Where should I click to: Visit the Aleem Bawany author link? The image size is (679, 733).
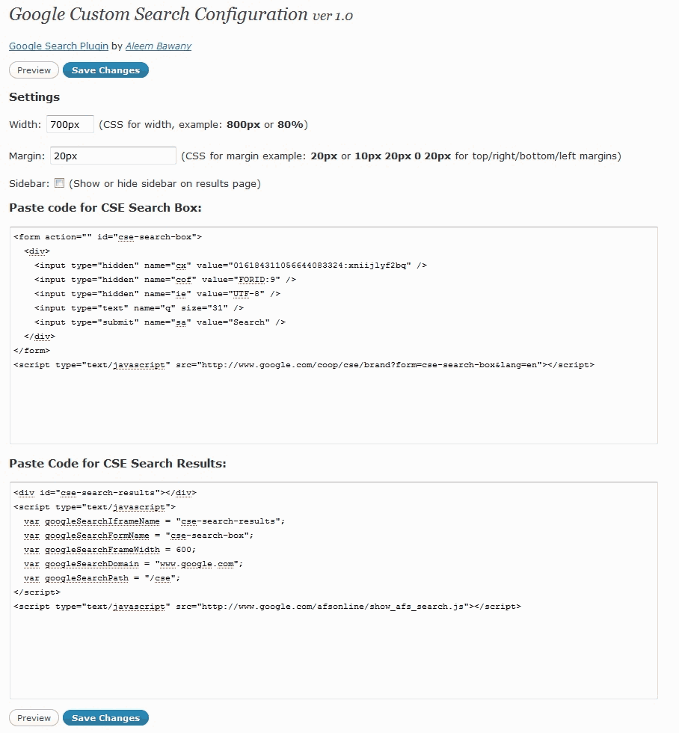[x=158, y=46]
